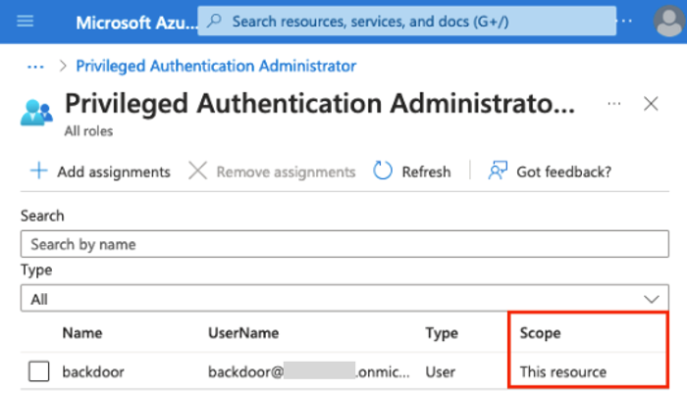Sort by the Name column header
This screenshot has height=393, width=687.
83,333
